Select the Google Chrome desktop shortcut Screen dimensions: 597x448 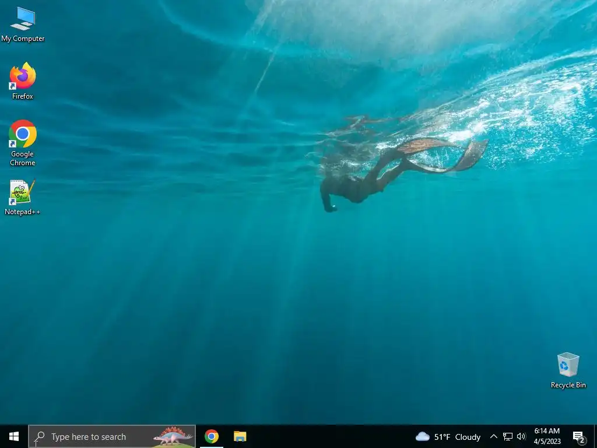pos(23,143)
